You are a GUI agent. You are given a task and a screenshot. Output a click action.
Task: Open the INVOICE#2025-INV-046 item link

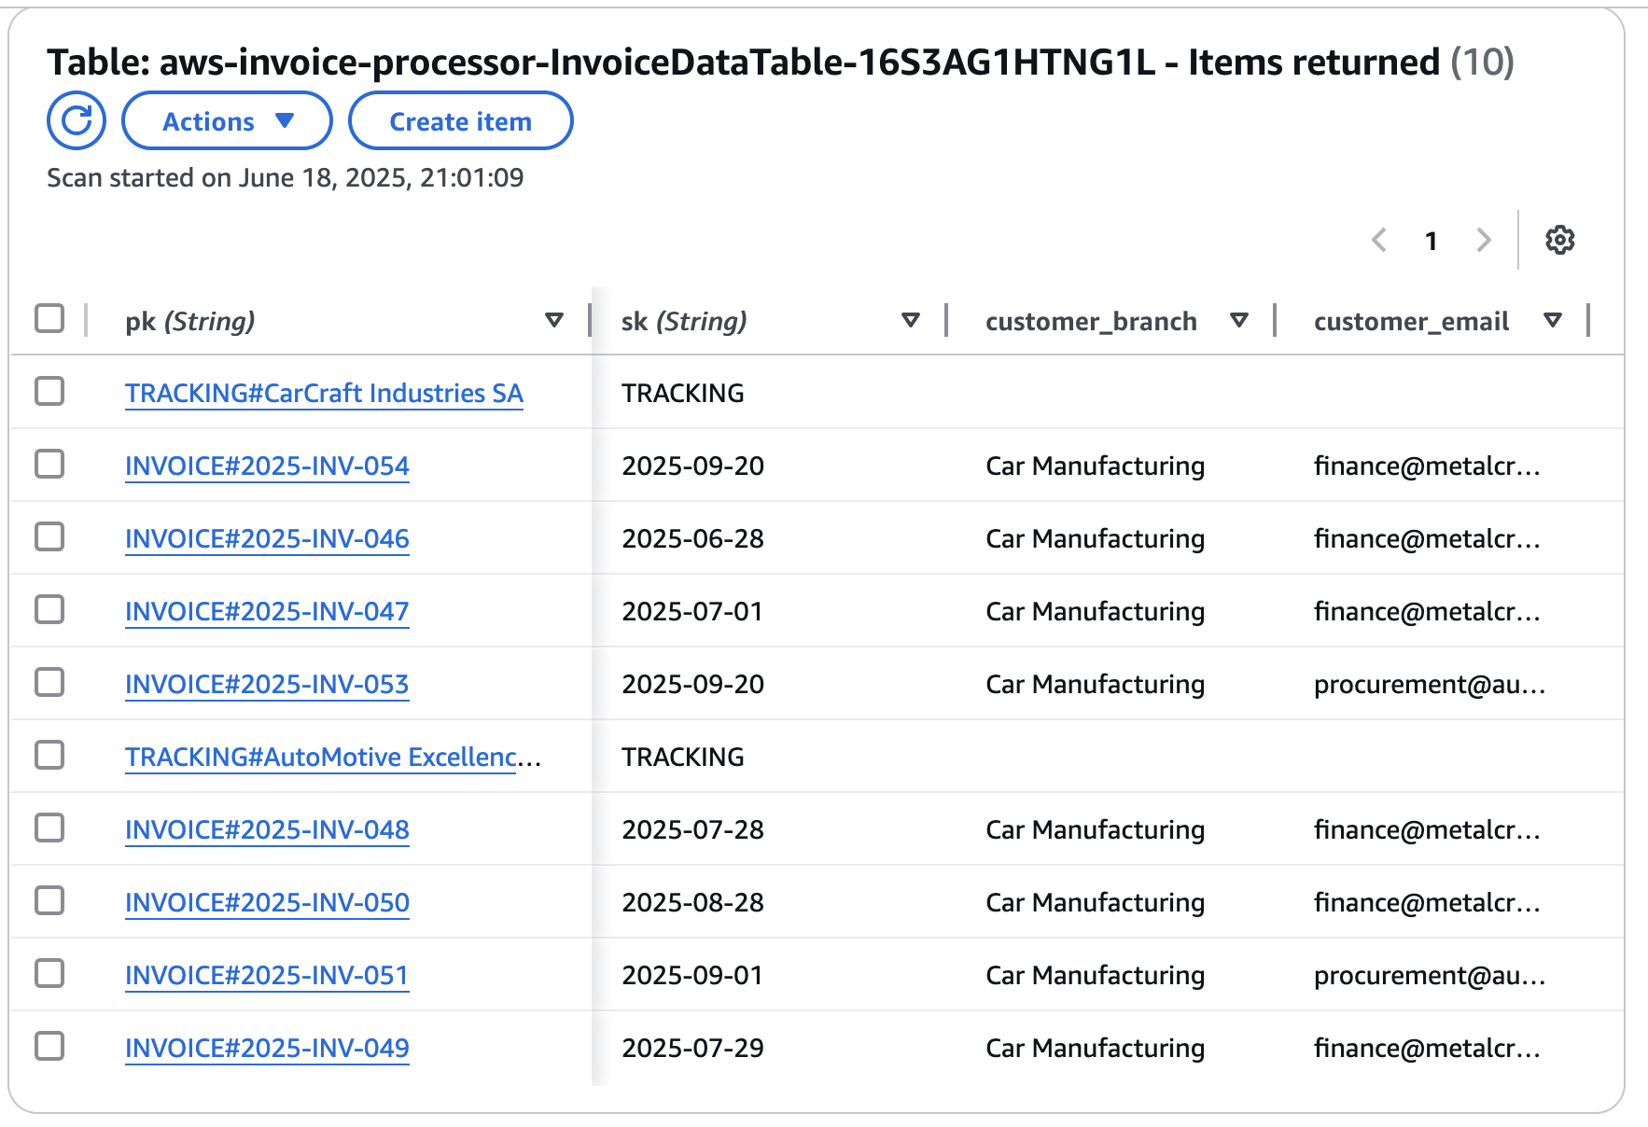[267, 538]
